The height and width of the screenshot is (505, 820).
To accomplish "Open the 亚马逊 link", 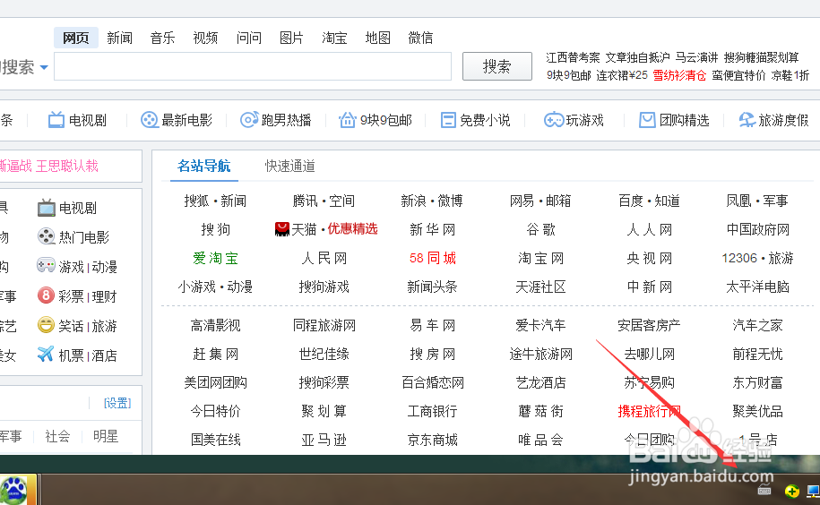I will click(324, 440).
